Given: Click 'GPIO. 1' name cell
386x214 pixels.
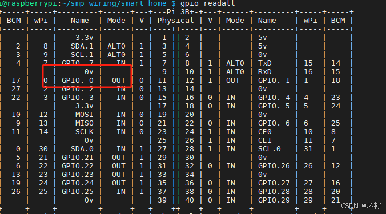Looking at the screenshot, I should point(274,80).
